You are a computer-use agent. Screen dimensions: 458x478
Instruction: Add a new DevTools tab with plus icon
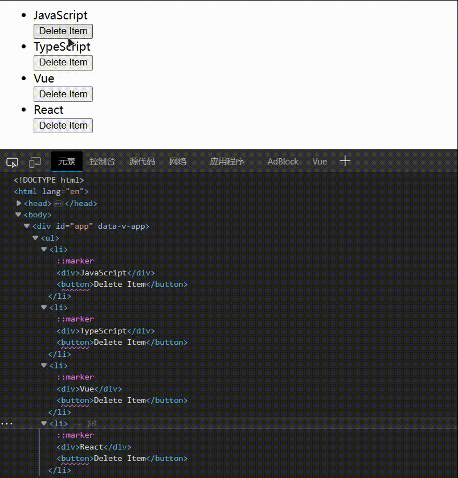[345, 160]
